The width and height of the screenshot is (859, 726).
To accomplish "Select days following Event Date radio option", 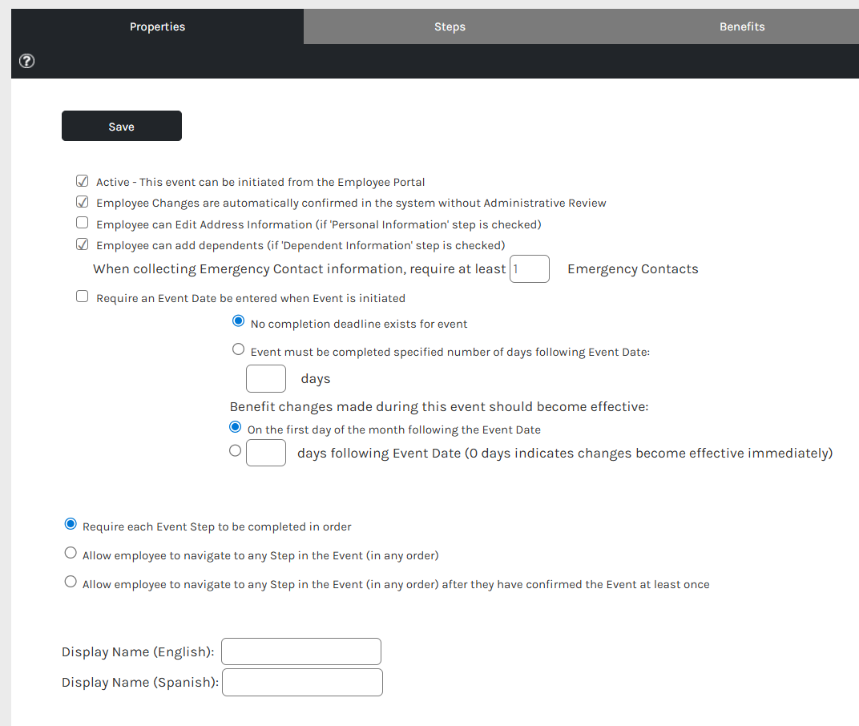I will pyautogui.click(x=235, y=450).
